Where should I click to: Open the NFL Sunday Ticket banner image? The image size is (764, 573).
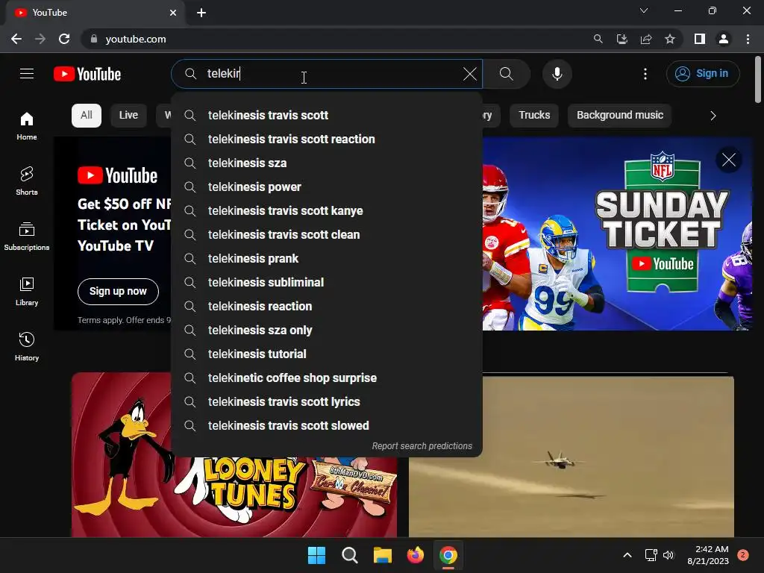coord(617,234)
